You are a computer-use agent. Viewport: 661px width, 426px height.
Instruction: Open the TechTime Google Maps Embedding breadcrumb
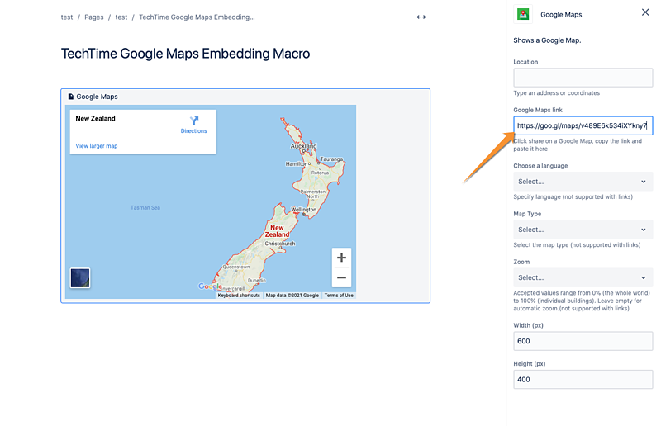[x=197, y=17]
